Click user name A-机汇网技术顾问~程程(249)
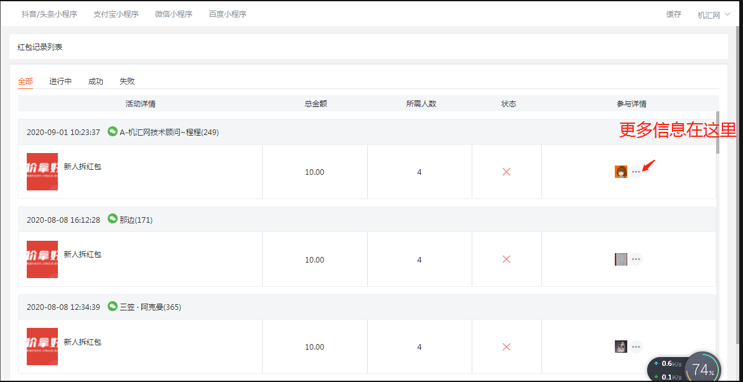The image size is (743, 382). click(169, 133)
